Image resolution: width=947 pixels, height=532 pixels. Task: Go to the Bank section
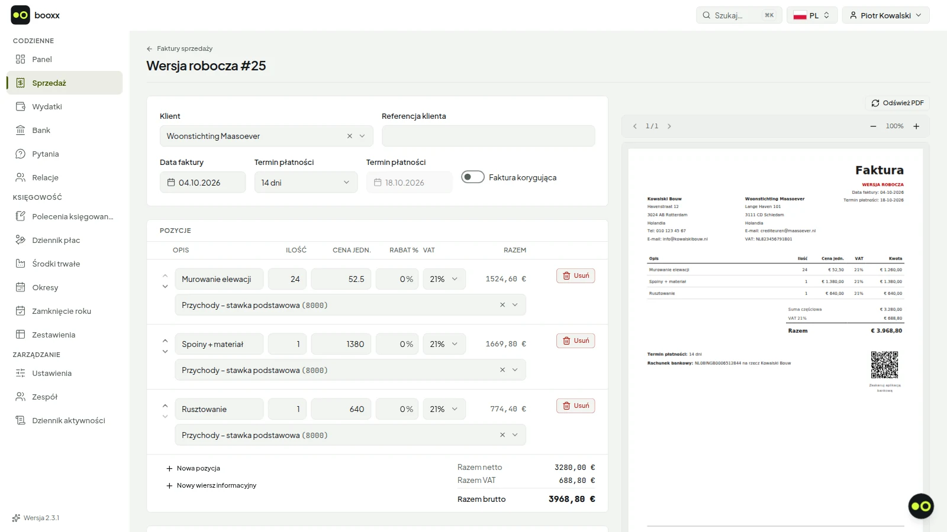pos(64,130)
